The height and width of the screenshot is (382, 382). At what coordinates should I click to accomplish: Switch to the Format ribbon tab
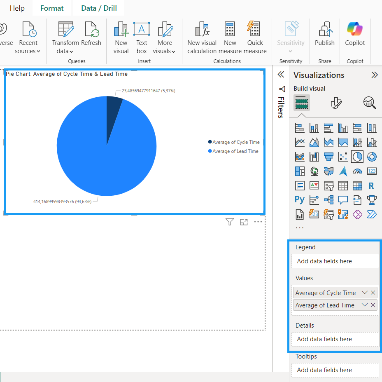click(x=52, y=8)
